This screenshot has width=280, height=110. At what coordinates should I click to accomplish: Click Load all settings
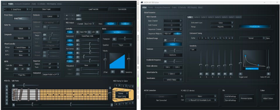231,96
